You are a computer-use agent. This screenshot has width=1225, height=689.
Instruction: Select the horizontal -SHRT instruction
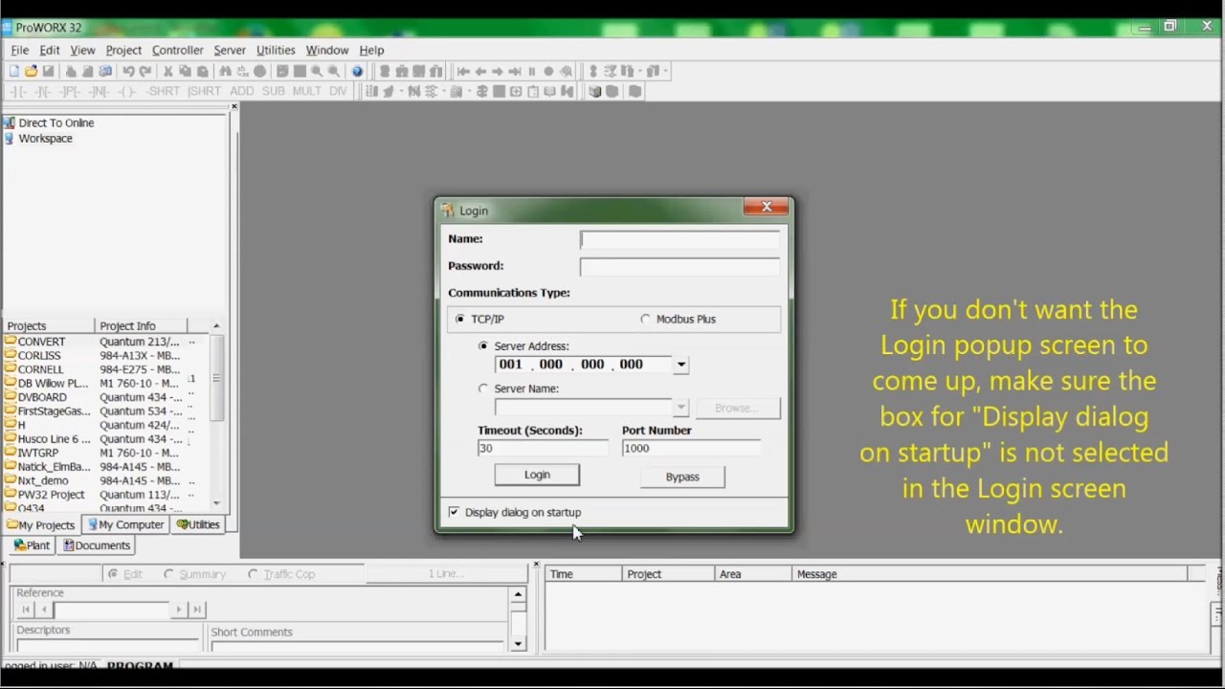pos(163,92)
